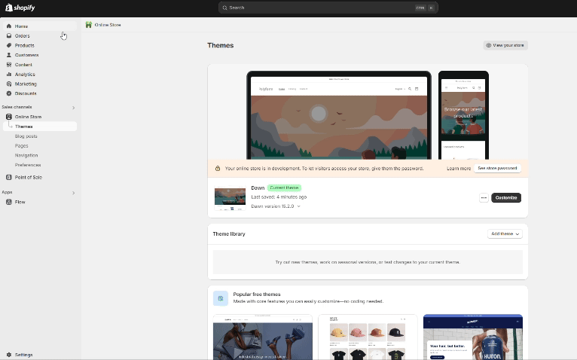Select the first popular free theme card

[x=263, y=337]
